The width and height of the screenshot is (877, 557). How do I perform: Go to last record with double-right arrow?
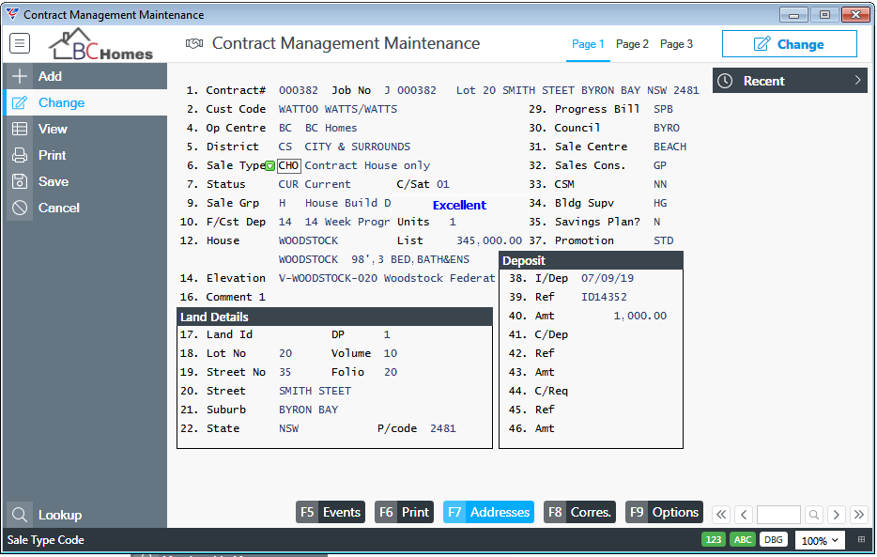click(x=858, y=514)
